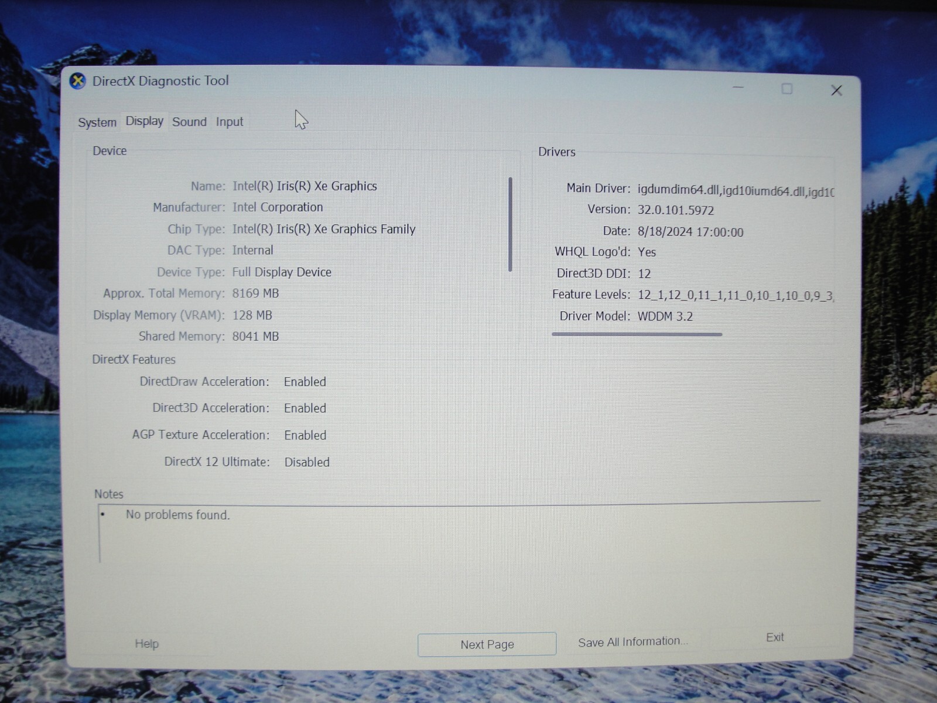
Task: Click the 'Intel Corporation' manufacturer value
Action: click(278, 207)
